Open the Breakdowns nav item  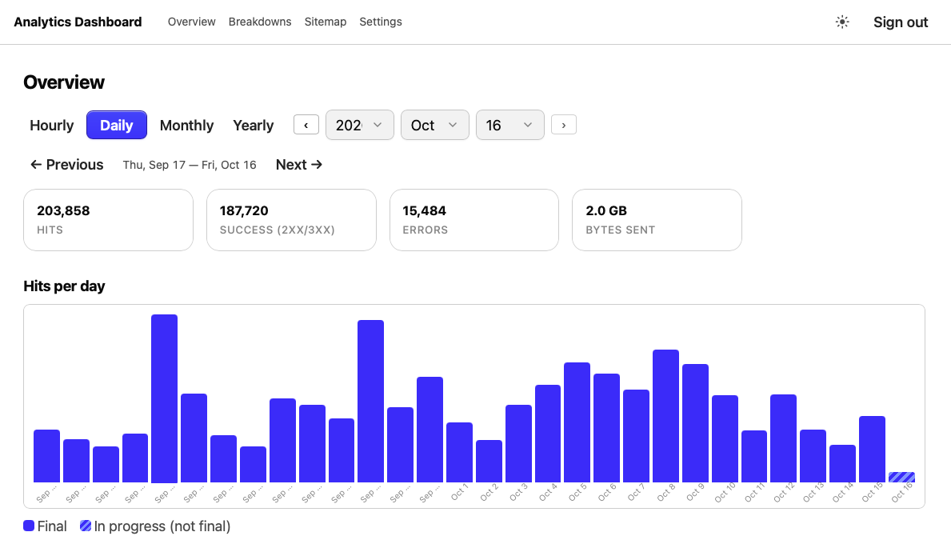[x=260, y=22]
